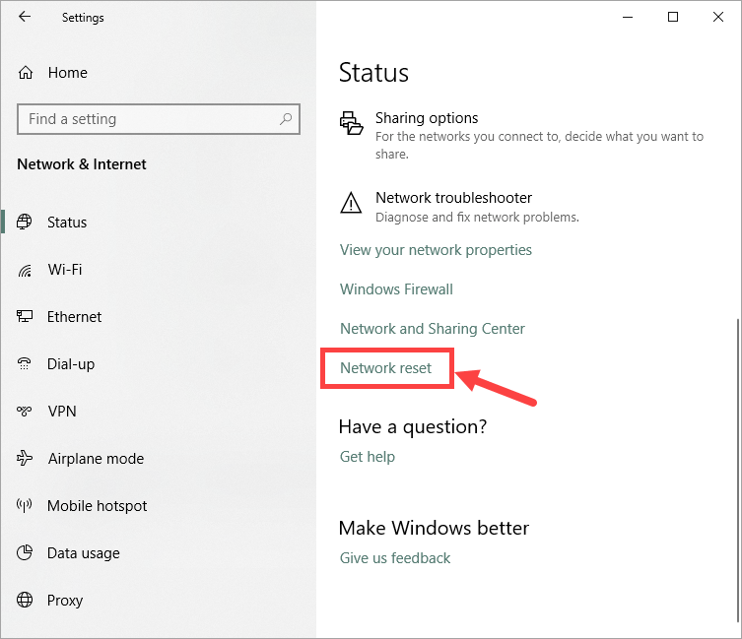This screenshot has width=742, height=639.
Task: Click the 'Diagnose and fix network problems.' text
Action: [477, 217]
